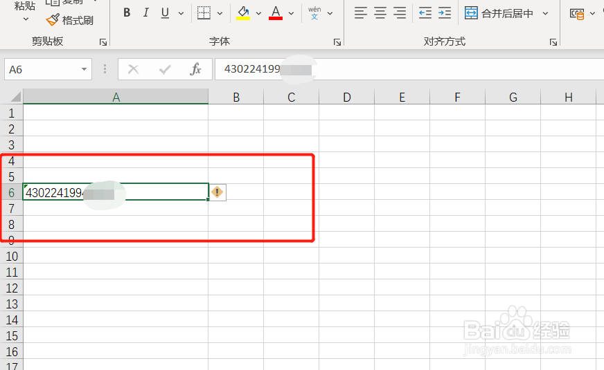Click the wén phonetic guide icon

(314, 13)
